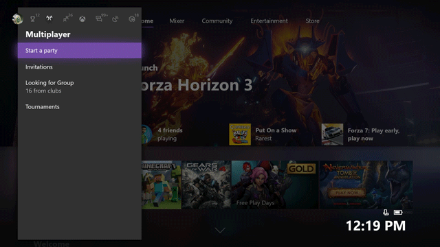The image size is (440, 247).
Task: Launch Forza Horizon 3 hero tile
Action: pyautogui.click(x=197, y=85)
